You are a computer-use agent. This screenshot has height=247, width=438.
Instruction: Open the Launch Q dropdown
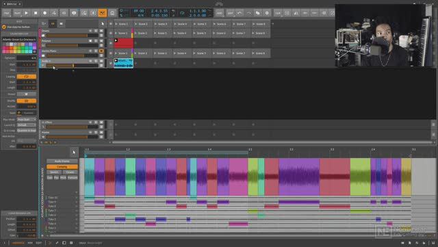coord(27,125)
